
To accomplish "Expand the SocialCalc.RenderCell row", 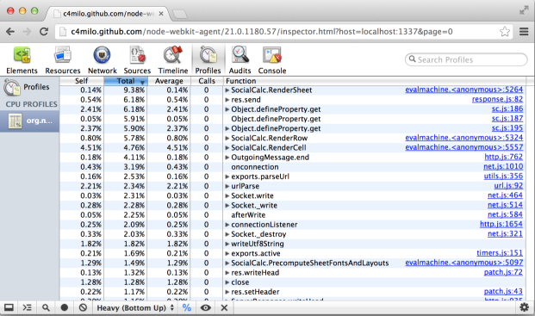I will pos(227,148).
